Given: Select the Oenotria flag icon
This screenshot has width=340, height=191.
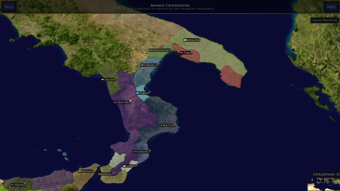Looking at the screenshot, I should 115,102.
